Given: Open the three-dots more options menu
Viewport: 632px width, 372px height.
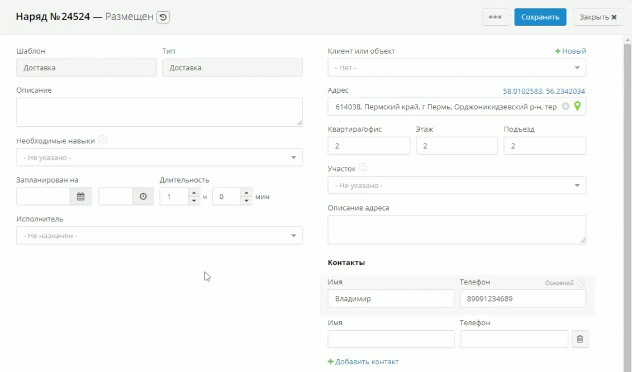Looking at the screenshot, I should tap(495, 17).
